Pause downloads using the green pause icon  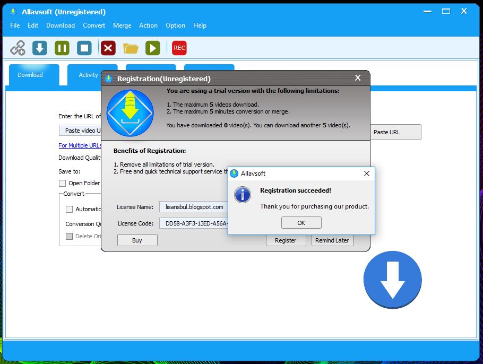(62, 48)
